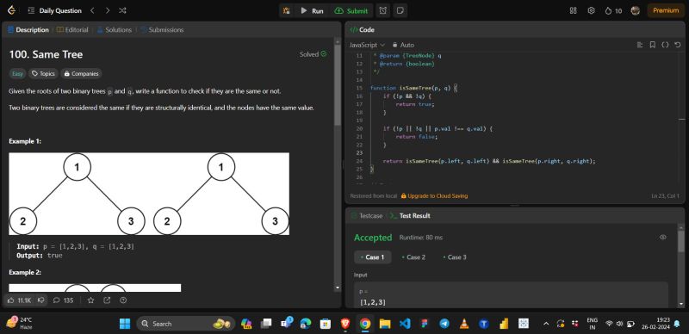Image resolution: width=689 pixels, height=334 pixels.
Task: Click Upgrade to Cloud Saving link
Action: coord(434,196)
